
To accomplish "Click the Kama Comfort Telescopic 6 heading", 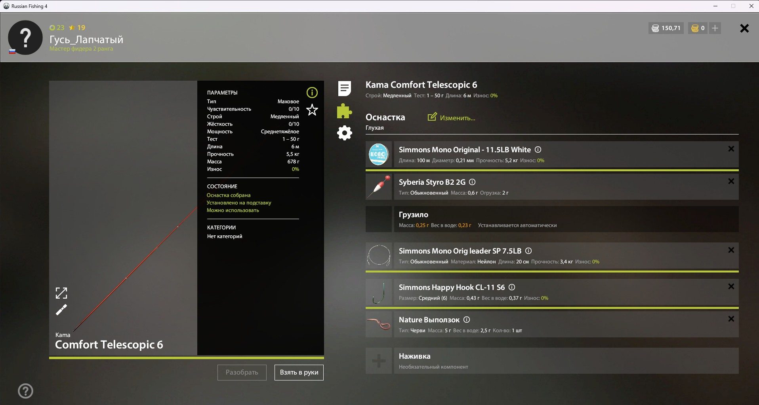I will pos(421,85).
